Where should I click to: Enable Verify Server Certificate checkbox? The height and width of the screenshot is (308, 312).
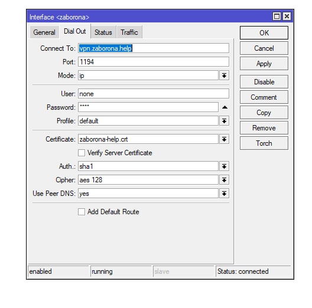click(x=82, y=153)
